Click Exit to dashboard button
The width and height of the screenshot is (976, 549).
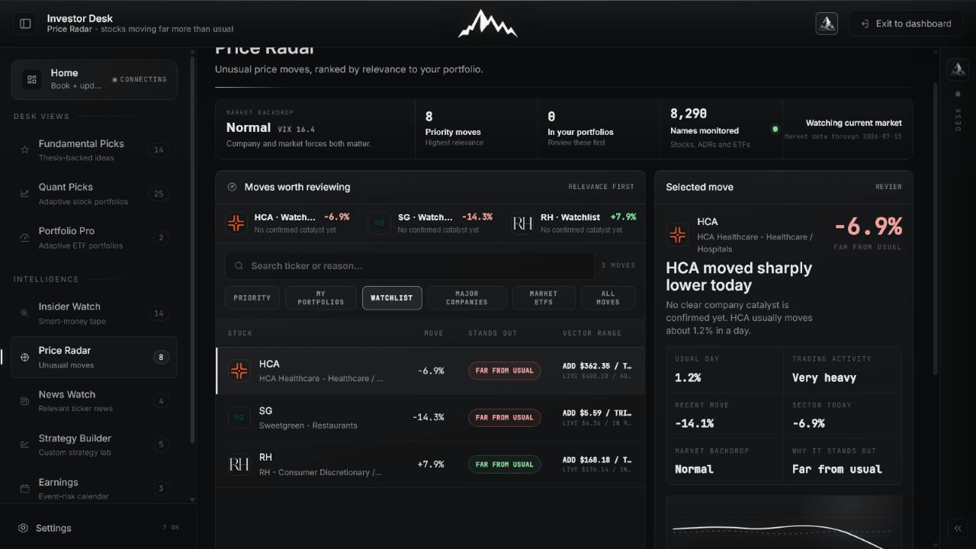905,24
